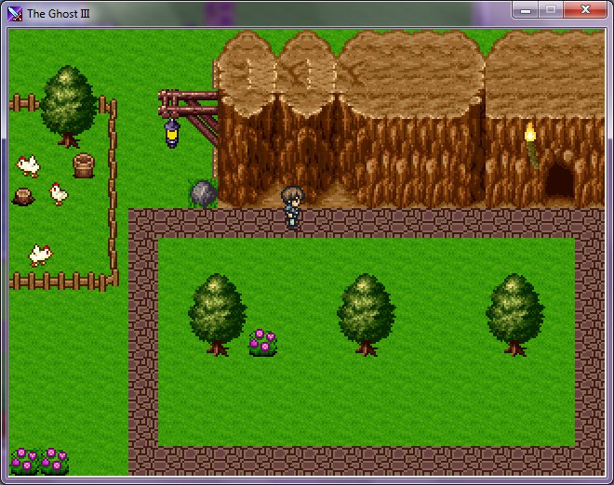Click the tree inside the chicken pen
The height and width of the screenshot is (485, 614).
[69, 107]
